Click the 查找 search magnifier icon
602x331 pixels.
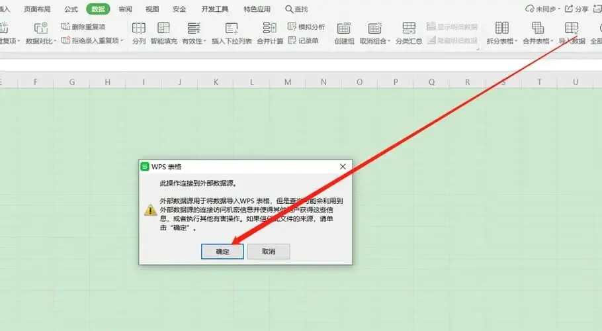tap(289, 9)
